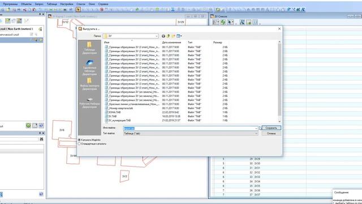Open the Настройки menu
Image resolution: width=362 pixels, height=204 pixels.
[x=67, y=4]
